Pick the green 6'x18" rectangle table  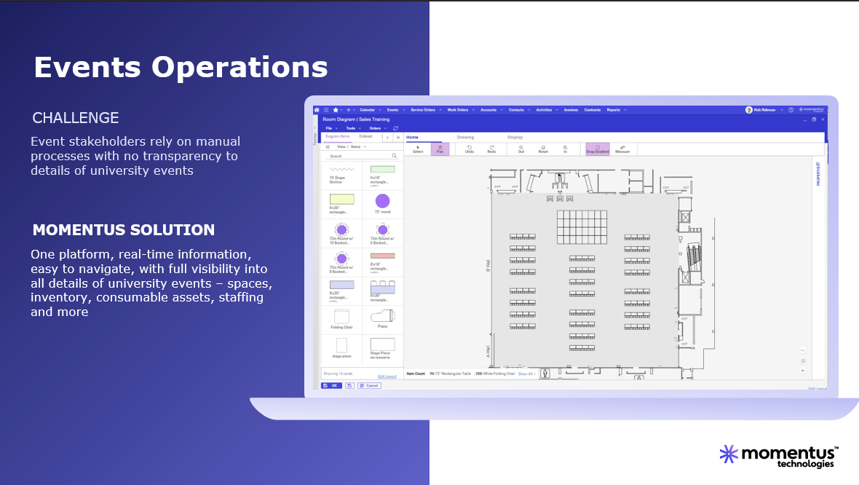(x=382, y=176)
